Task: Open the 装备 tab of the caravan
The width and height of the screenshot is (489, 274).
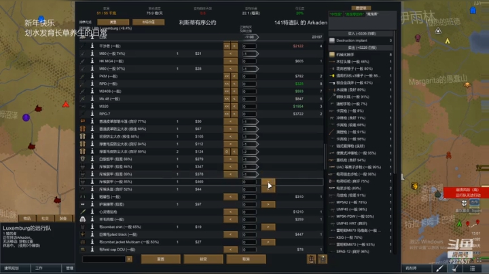Action: tap(63, 218)
